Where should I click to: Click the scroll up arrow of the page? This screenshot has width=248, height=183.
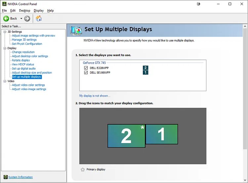245,26
